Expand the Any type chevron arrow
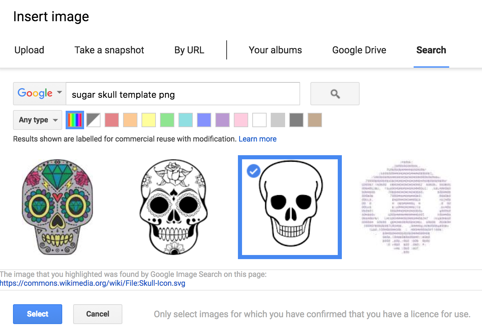The width and height of the screenshot is (482, 335). (x=56, y=120)
